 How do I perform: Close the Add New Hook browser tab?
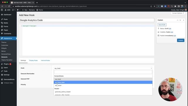click(33, 3)
